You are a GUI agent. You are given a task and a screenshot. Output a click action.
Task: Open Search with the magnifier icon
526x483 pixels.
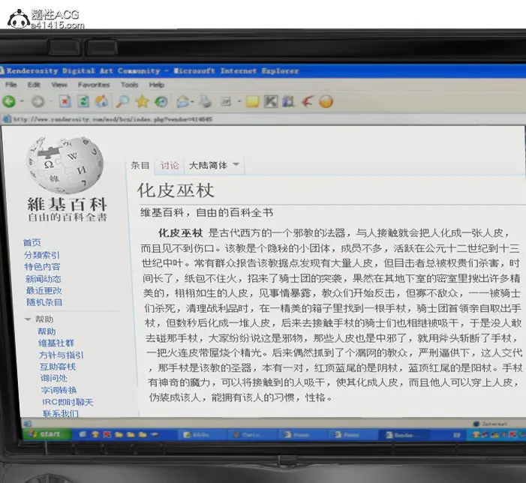(122, 101)
